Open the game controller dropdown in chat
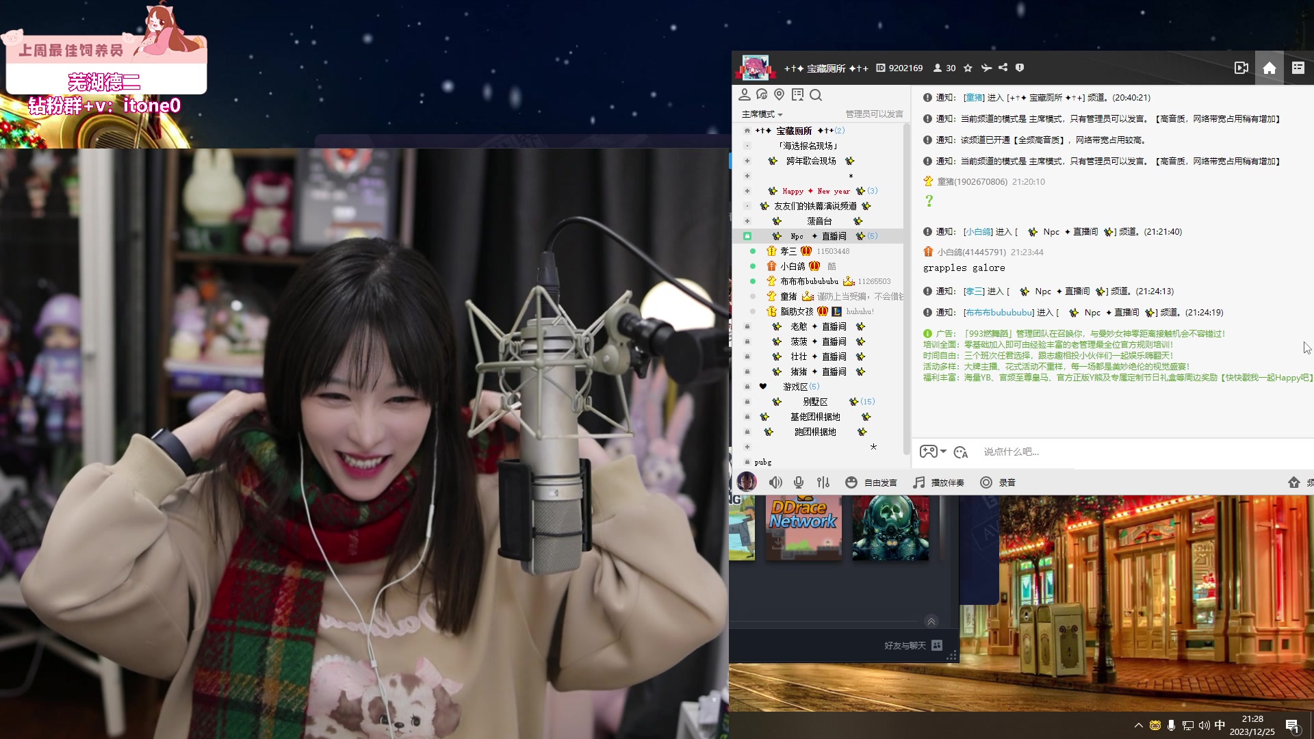The image size is (1314, 739). (x=932, y=452)
